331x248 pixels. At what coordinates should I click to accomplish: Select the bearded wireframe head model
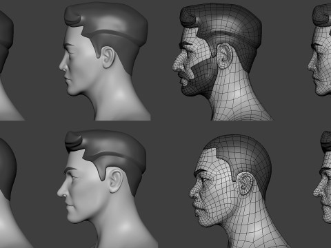[x=223, y=62]
